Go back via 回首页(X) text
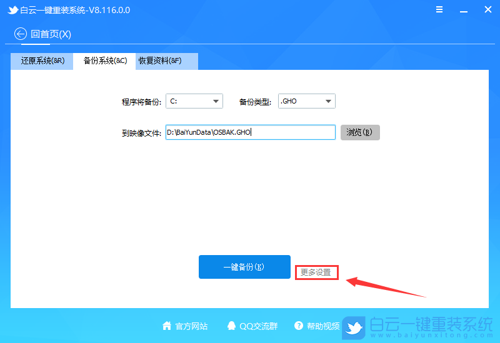The width and height of the screenshot is (500, 343). click(x=51, y=34)
